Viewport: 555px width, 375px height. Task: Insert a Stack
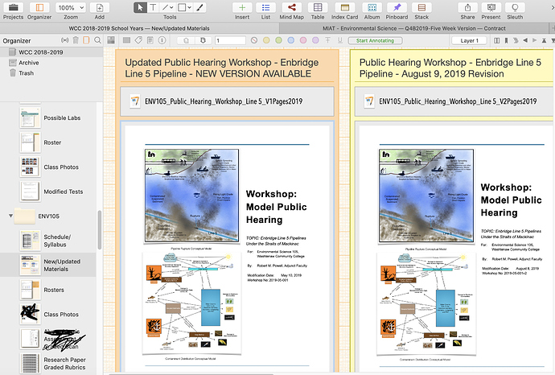[x=421, y=7]
